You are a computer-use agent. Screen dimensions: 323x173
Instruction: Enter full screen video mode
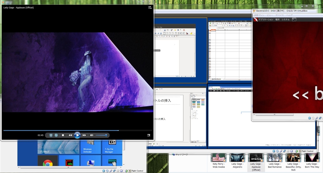coord(149,135)
